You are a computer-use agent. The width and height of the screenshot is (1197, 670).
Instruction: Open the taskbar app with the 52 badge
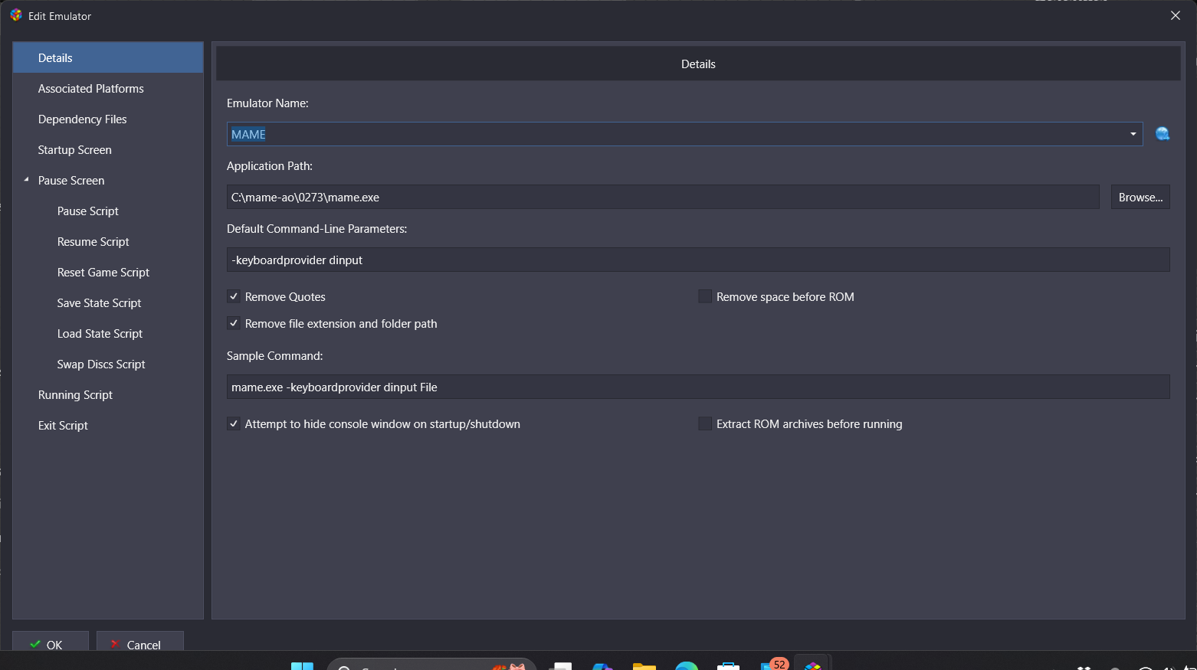pyautogui.click(x=774, y=664)
